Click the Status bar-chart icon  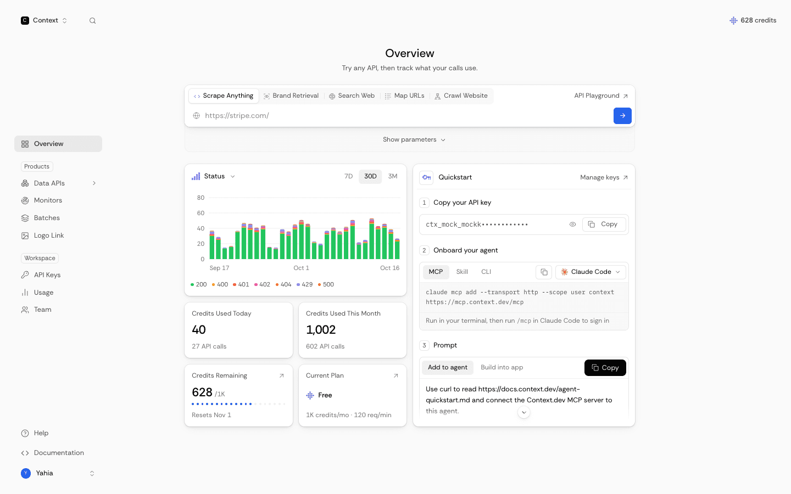(196, 176)
